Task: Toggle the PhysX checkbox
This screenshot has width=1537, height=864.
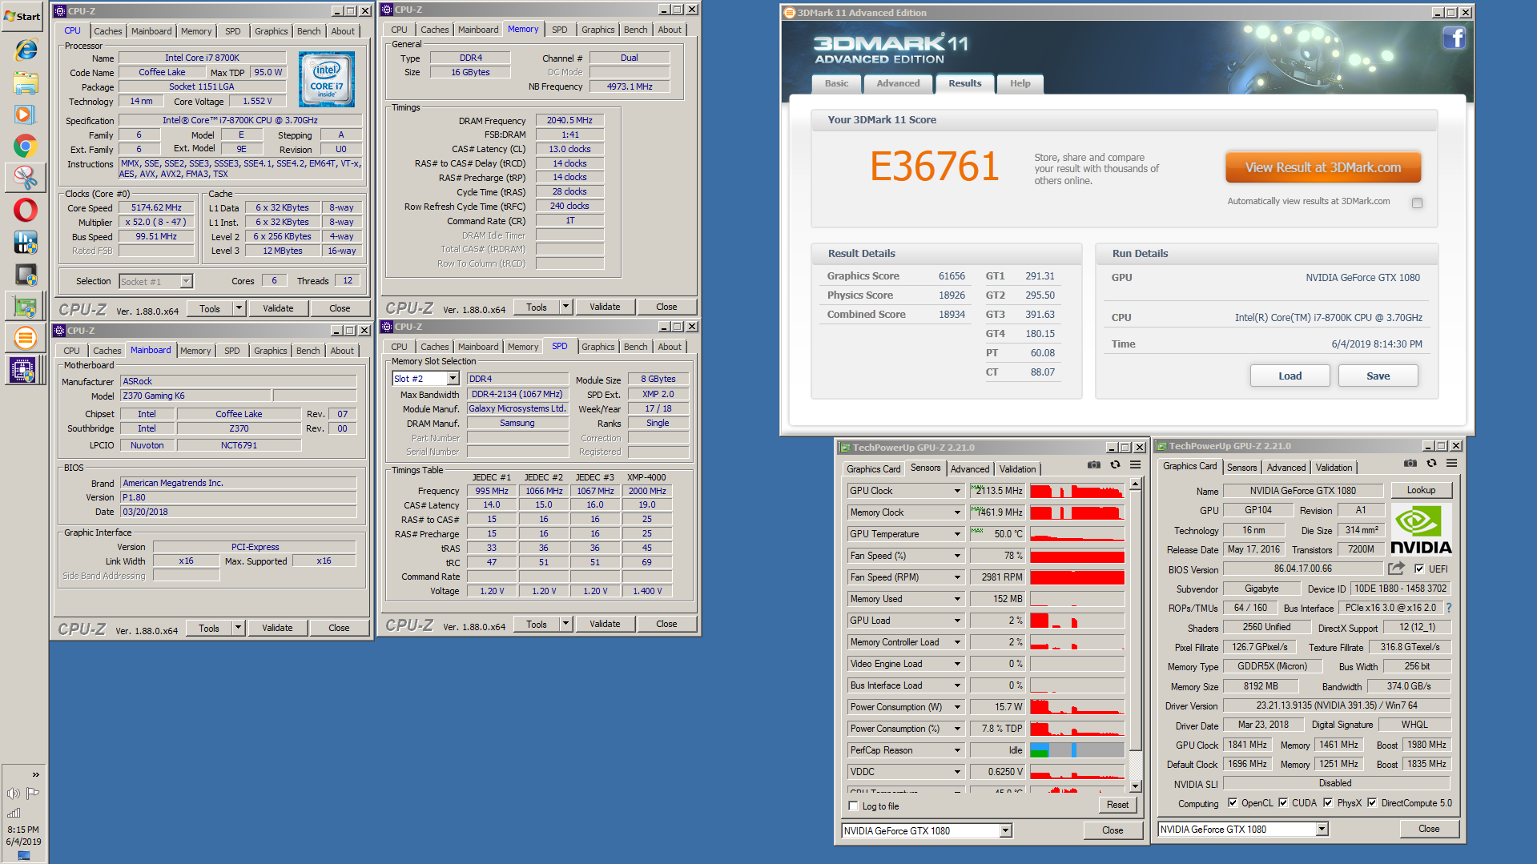Action: [x=1328, y=803]
